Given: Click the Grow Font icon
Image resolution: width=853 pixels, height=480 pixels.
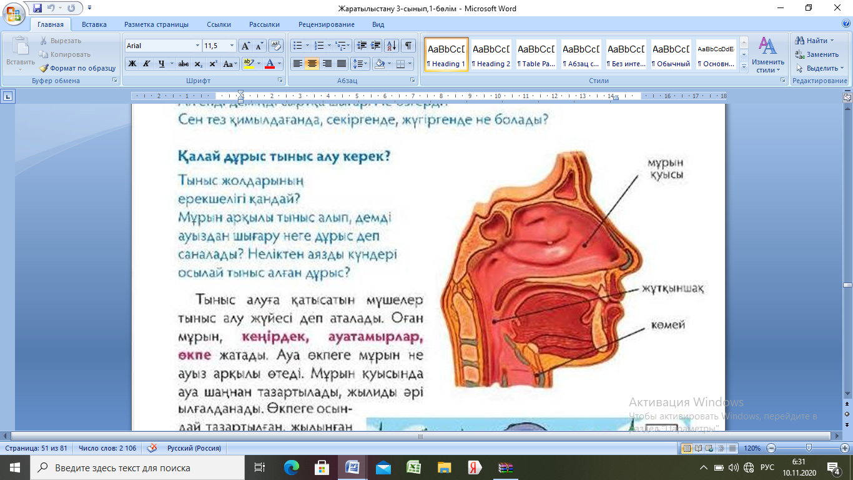Looking at the screenshot, I should click(245, 46).
